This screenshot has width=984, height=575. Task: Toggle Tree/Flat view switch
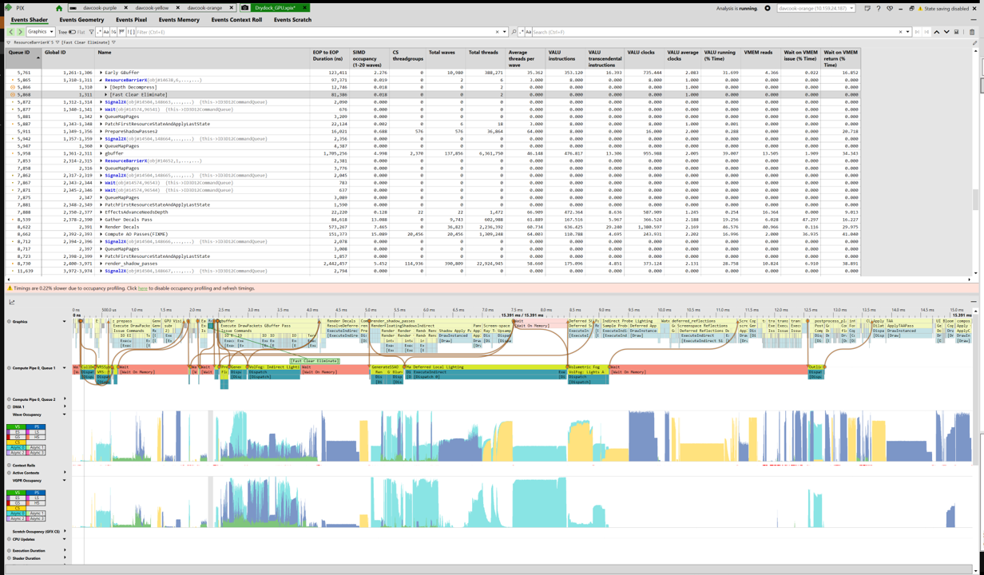[72, 32]
